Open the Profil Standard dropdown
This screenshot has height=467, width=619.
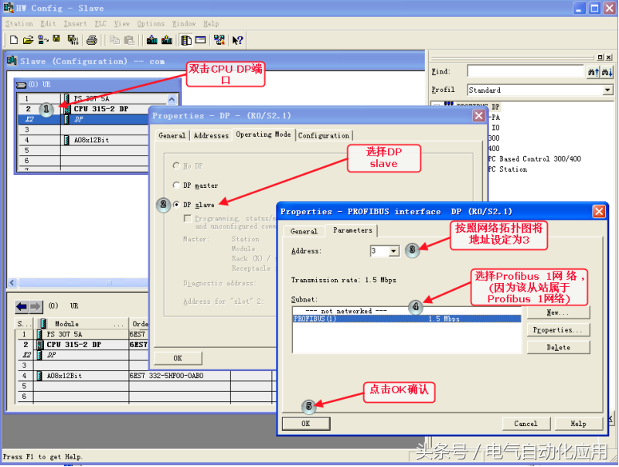click(x=607, y=90)
